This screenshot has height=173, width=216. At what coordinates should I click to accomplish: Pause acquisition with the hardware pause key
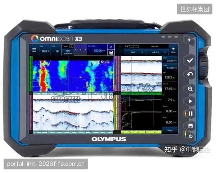[190, 114]
